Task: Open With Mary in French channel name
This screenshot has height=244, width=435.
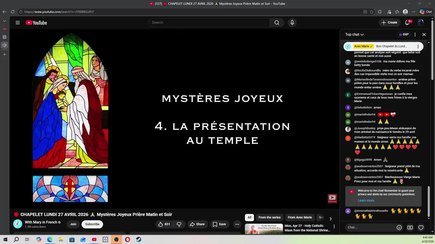Action: pos(41,222)
